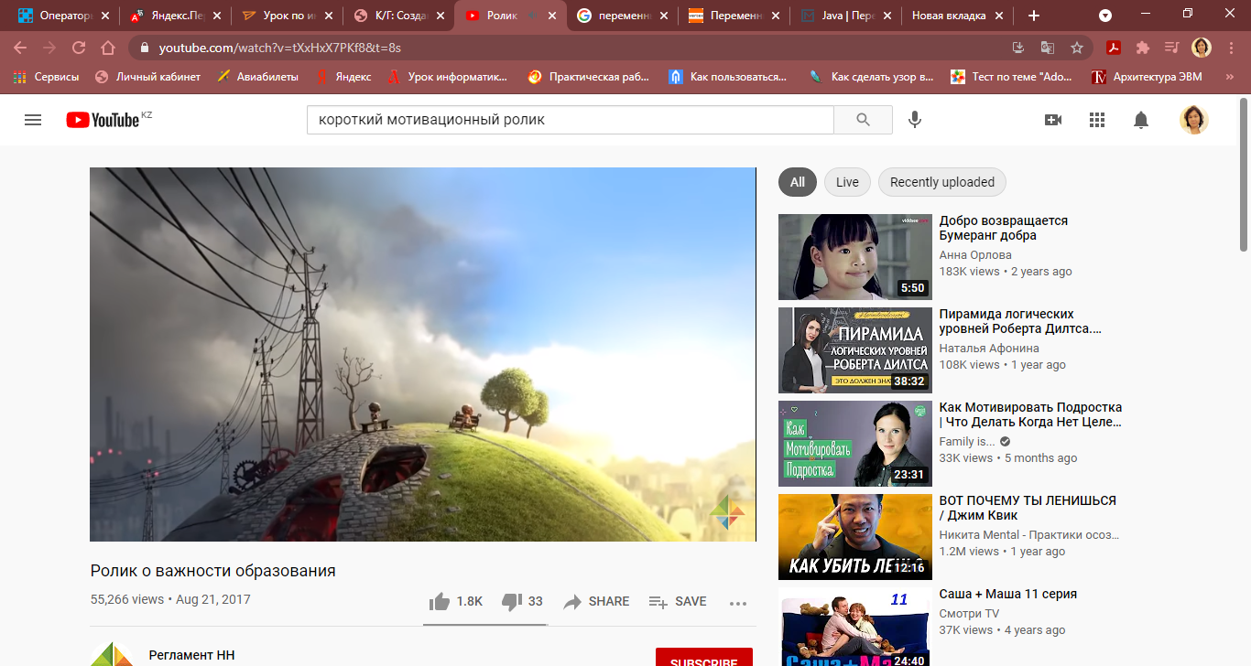Click the install app icon in address bar
This screenshot has width=1251, height=666.
pos(1018,48)
